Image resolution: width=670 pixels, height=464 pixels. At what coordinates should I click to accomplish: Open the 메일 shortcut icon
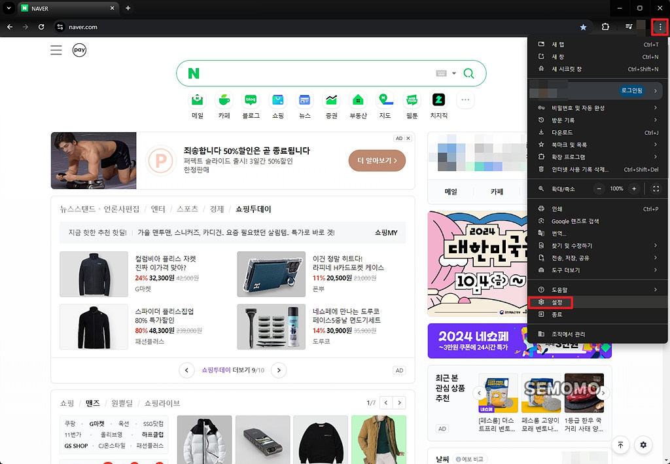(x=198, y=100)
